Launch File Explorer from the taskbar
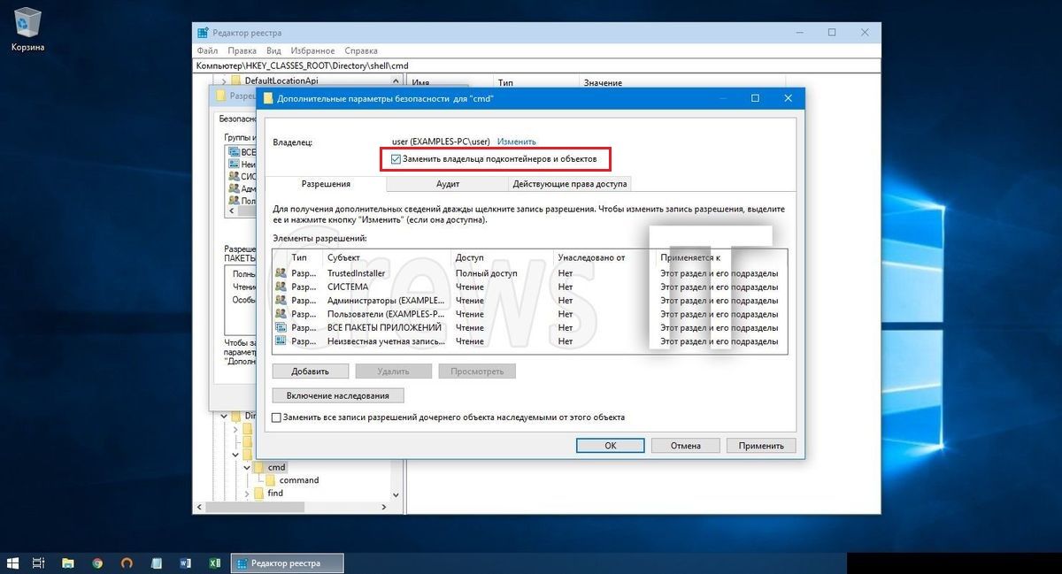This screenshot has height=574, width=1062. coord(67,563)
